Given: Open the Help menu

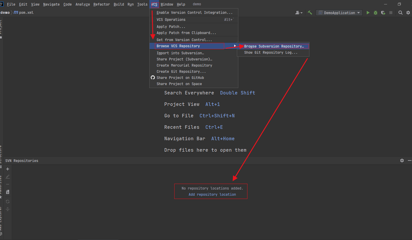Looking at the screenshot, I should click(181, 4).
